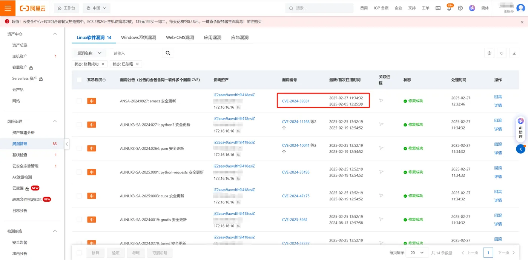Click the Alibaba Cloud logo
Screen dimensions: 528x260
pyautogui.click(x=33, y=8)
